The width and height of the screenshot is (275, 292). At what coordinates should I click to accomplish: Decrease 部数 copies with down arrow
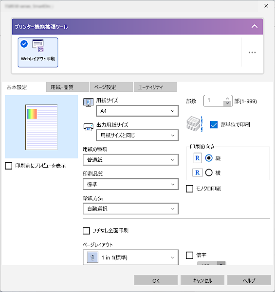[x=227, y=103]
